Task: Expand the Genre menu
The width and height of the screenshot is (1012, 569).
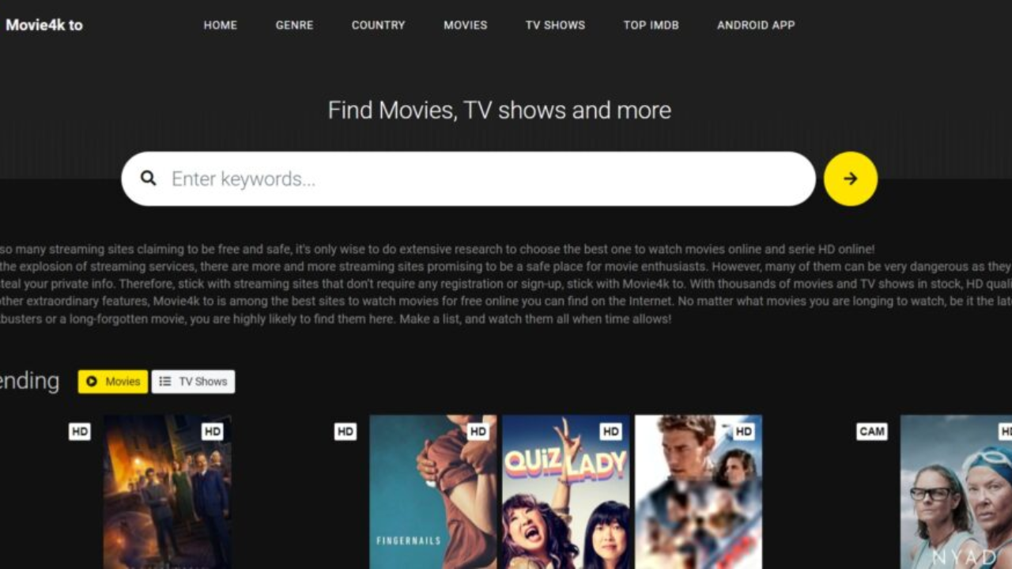Action: click(294, 25)
